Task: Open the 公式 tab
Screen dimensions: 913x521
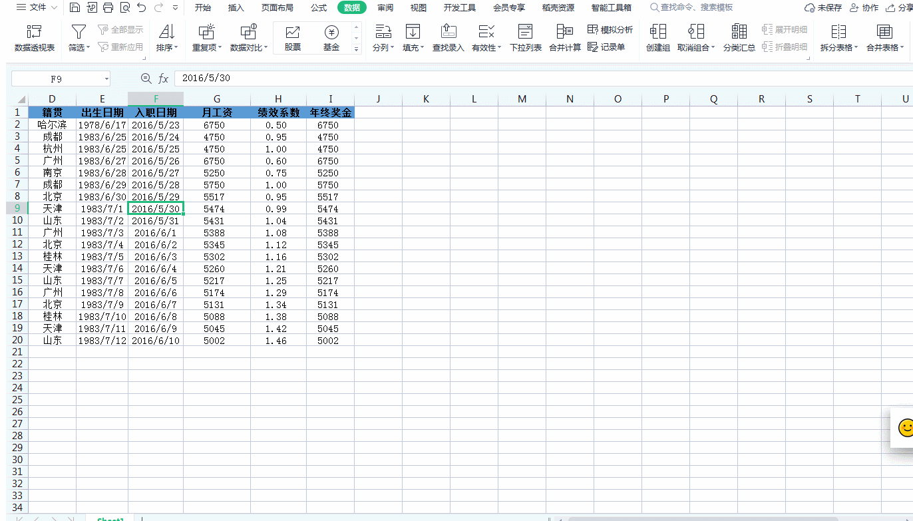Action: [318, 8]
